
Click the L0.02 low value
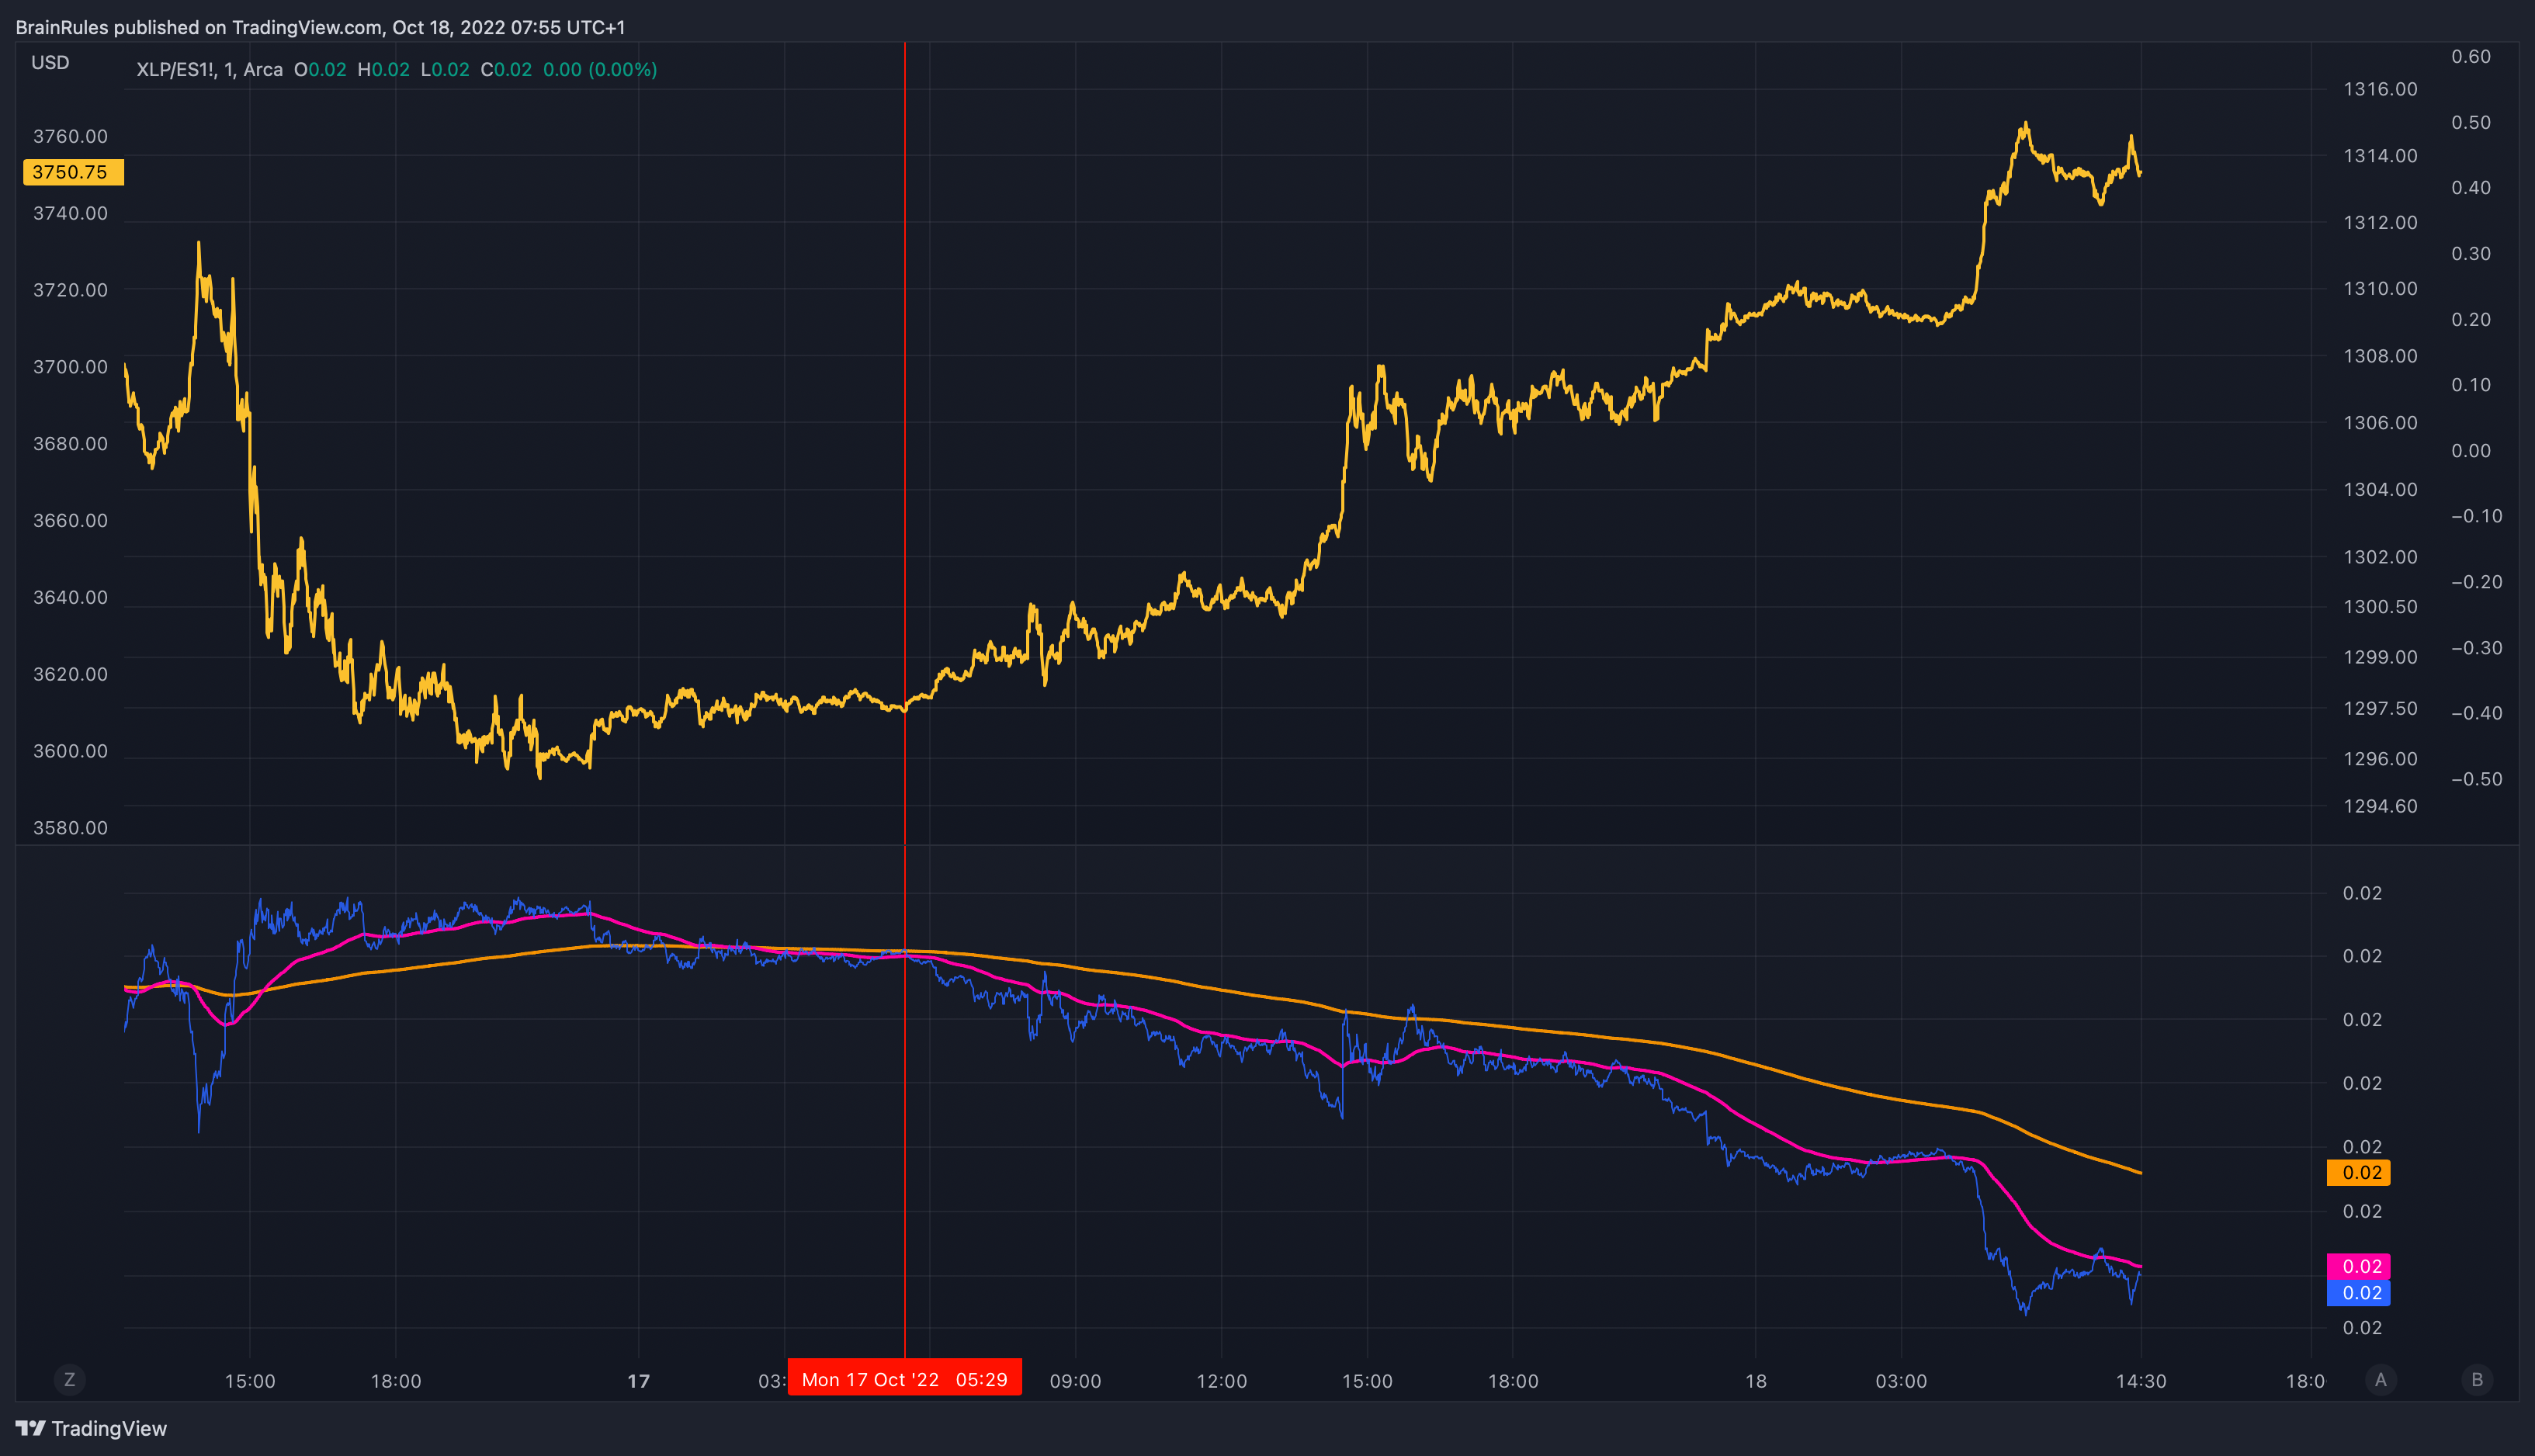pos(445,69)
